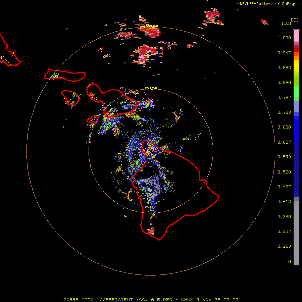This screenshot has height=302, width=302.
Task: Select the 0.733 scale value
Action: [x=284, y=112]
